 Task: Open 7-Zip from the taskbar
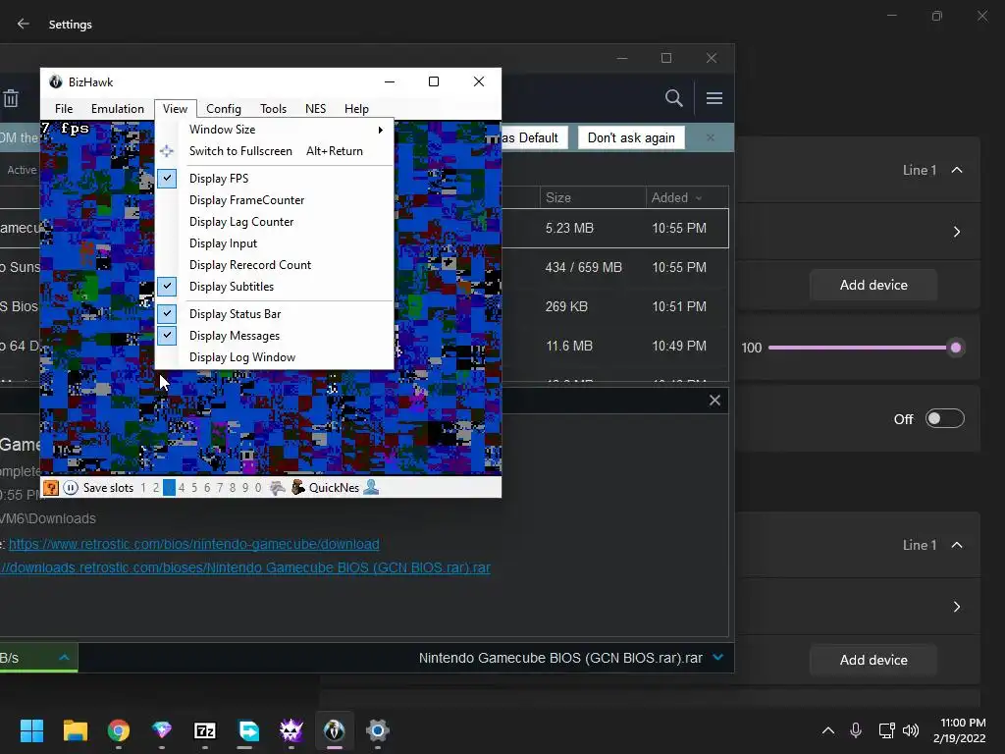coord(205,730)
